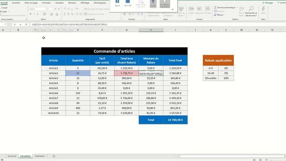
Task: Align text to the center
Action: point(68,14)
